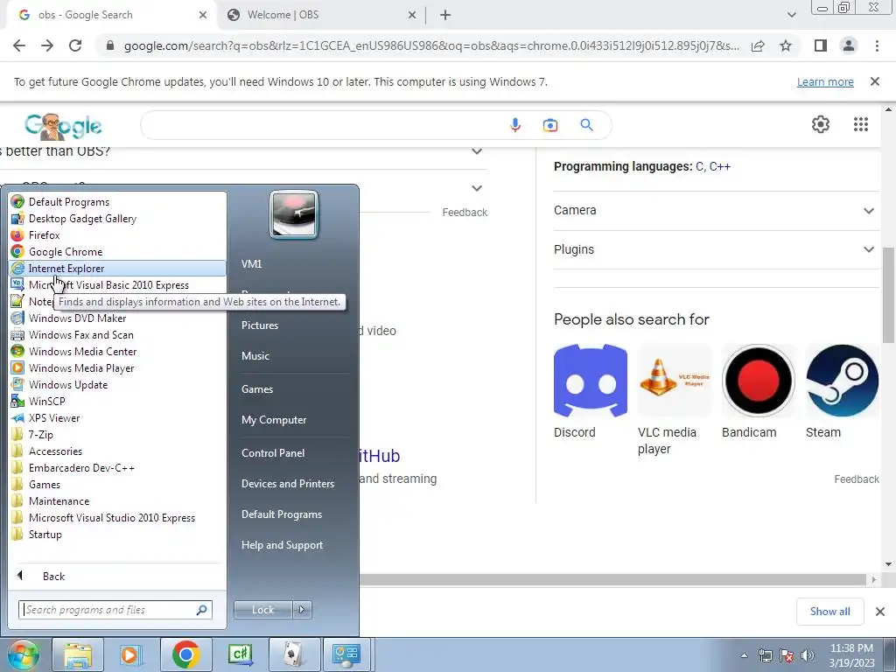The width and height of the screenshot is (896, 672).
Task: Expand the Games program folder
Action: pyautogui.click(x=117, y=484)
